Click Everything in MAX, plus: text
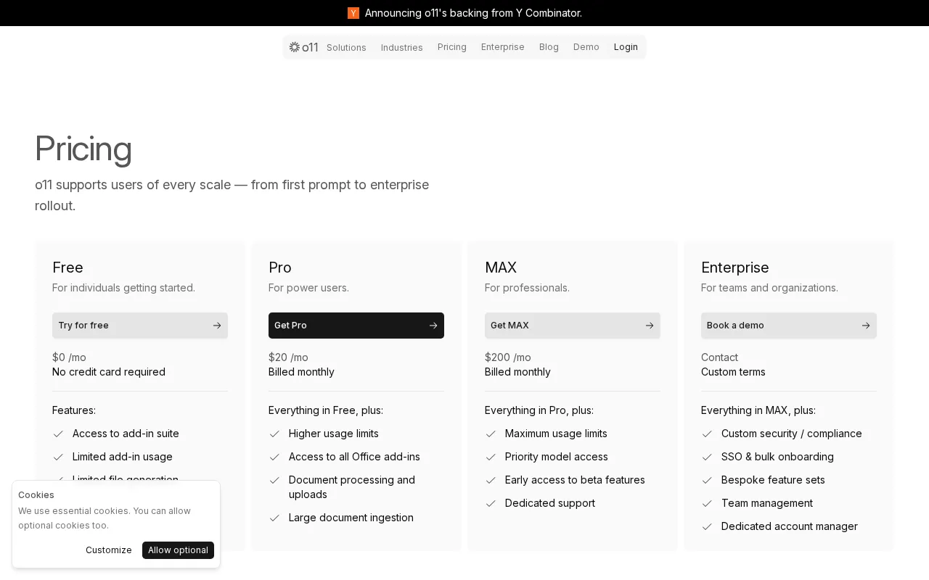Viewport: 929px width, 580px height. pos(758,410)
